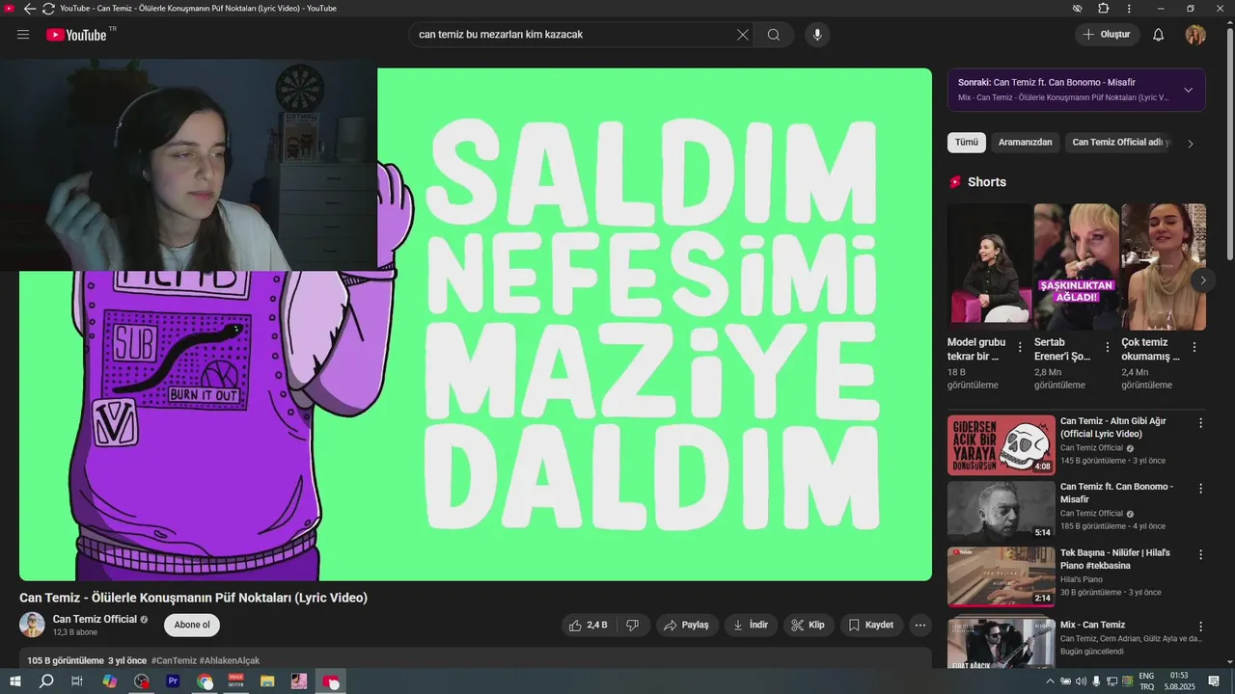The height and width of the screenshot is (694, 1235).
Task: Open the Windows action center notifications
Action: click(x=1214, y=681)
